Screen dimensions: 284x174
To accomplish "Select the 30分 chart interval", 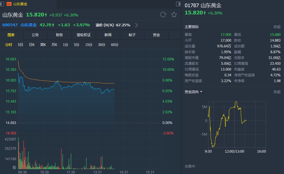I will tap(102, 45).
